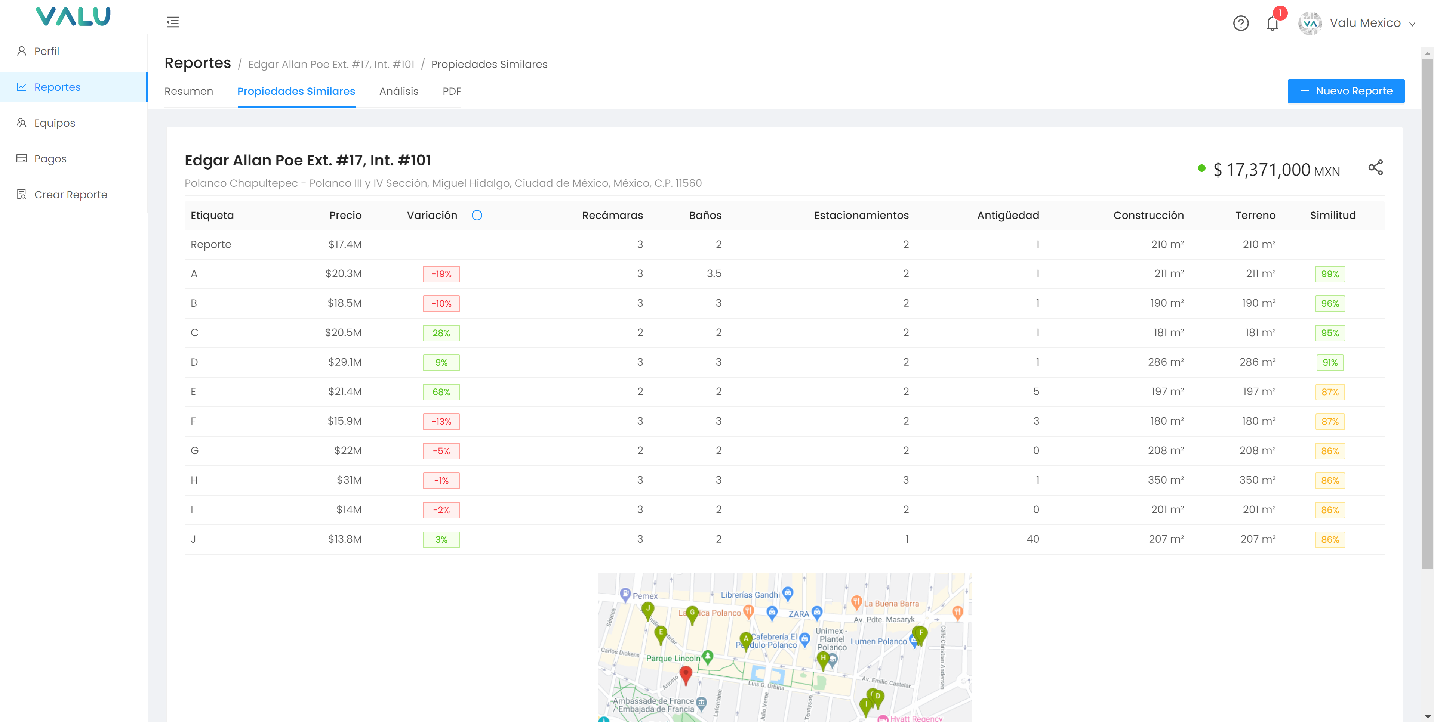Click the VALU logo

(73, 17)
